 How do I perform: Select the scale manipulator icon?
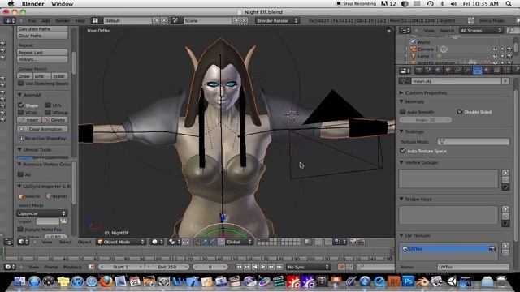(x=221, y=242)
